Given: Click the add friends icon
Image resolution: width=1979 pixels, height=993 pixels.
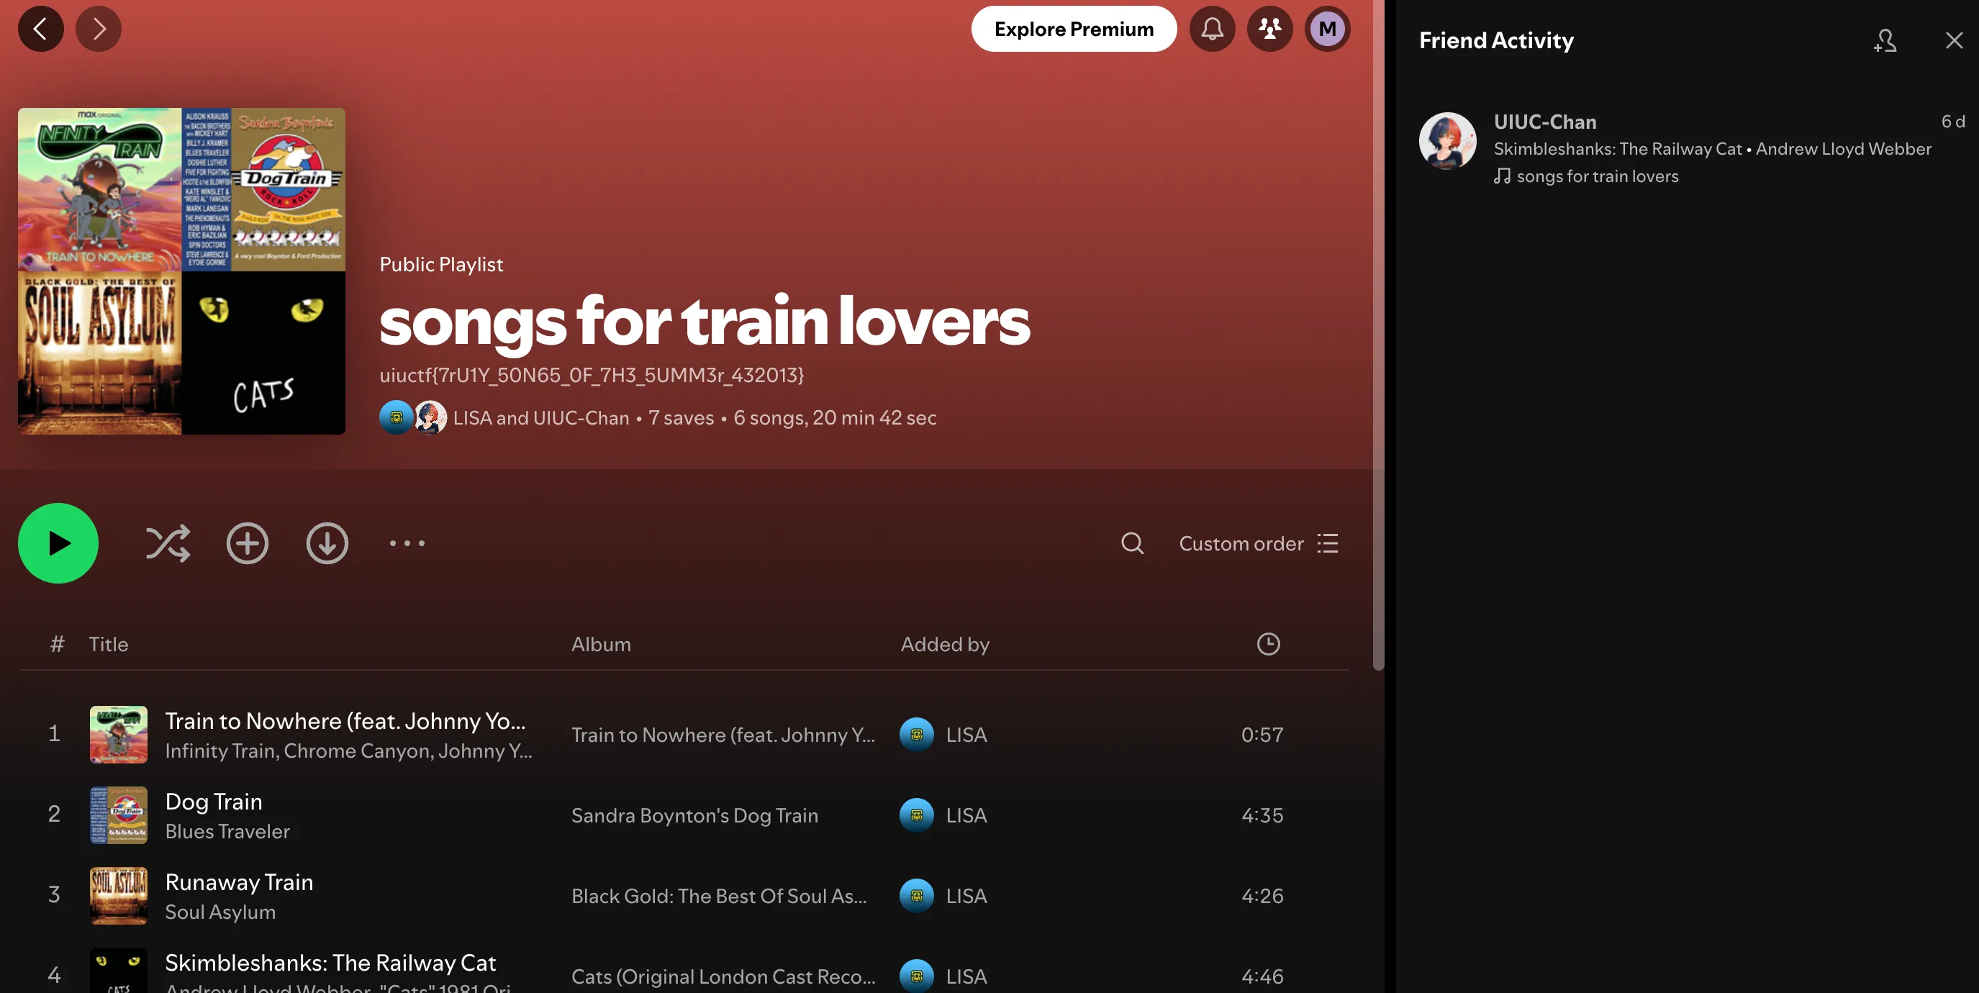Looking at the screenshot, I should [1885, 41].
